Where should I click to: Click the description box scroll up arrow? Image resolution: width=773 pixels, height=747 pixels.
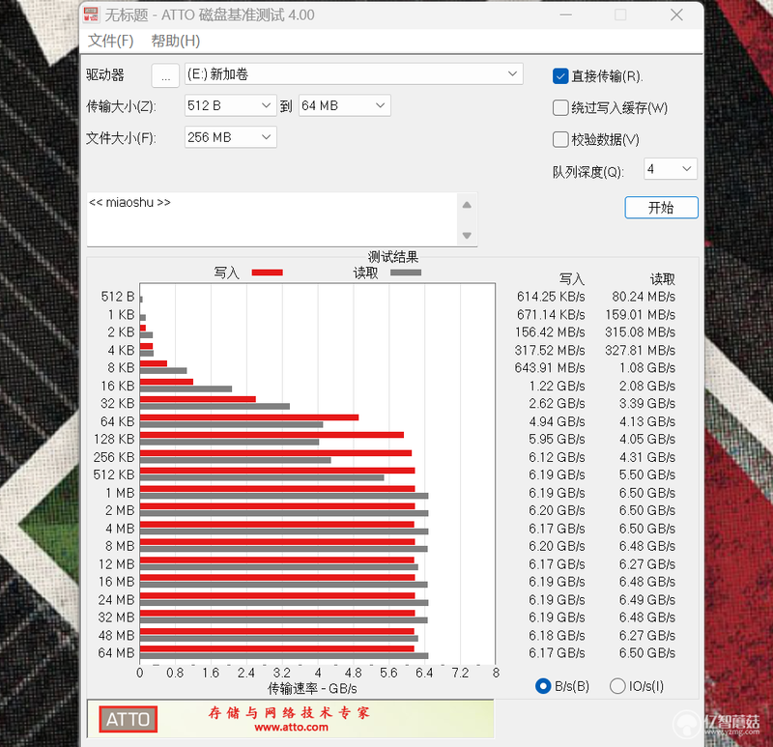point(467,205)
